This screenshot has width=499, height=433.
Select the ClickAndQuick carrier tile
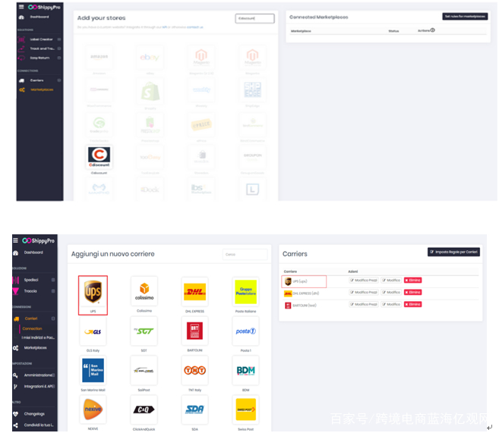(x=144, y=409)
